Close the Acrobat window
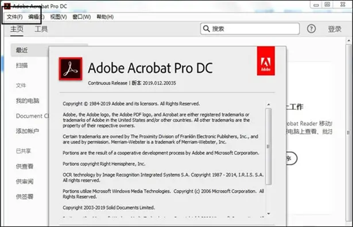The image size is (353, 227). (343, 4)
